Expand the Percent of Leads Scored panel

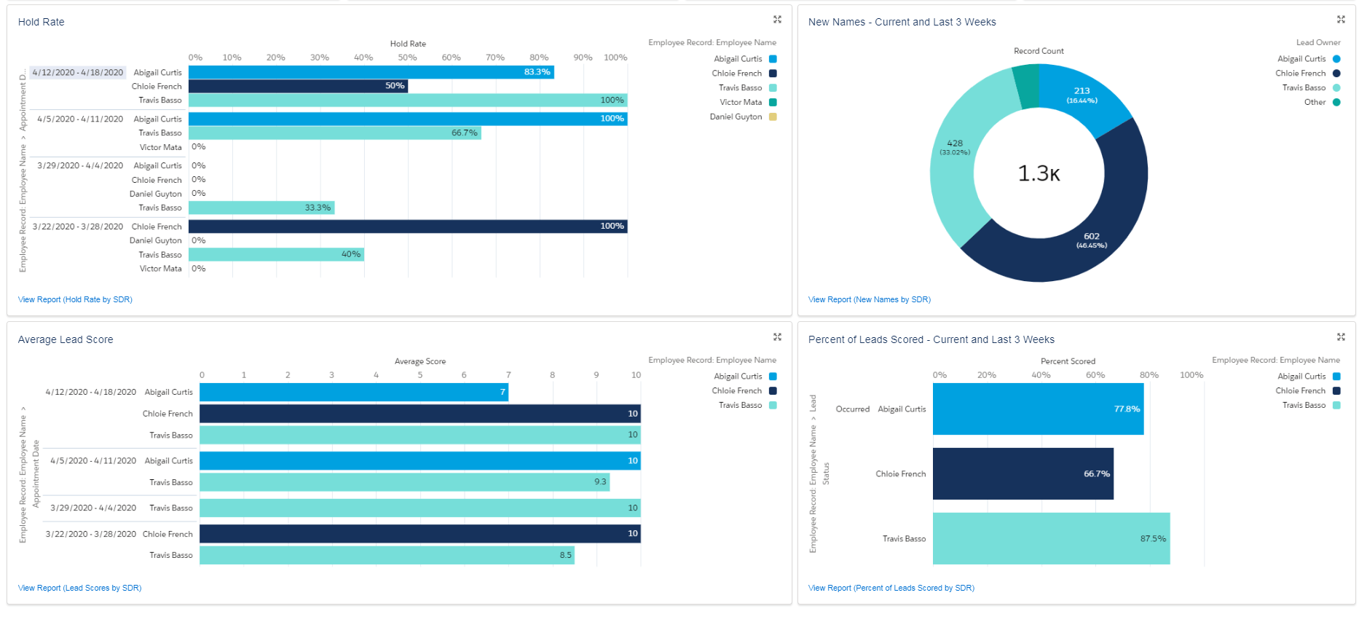coord(1341,337)
